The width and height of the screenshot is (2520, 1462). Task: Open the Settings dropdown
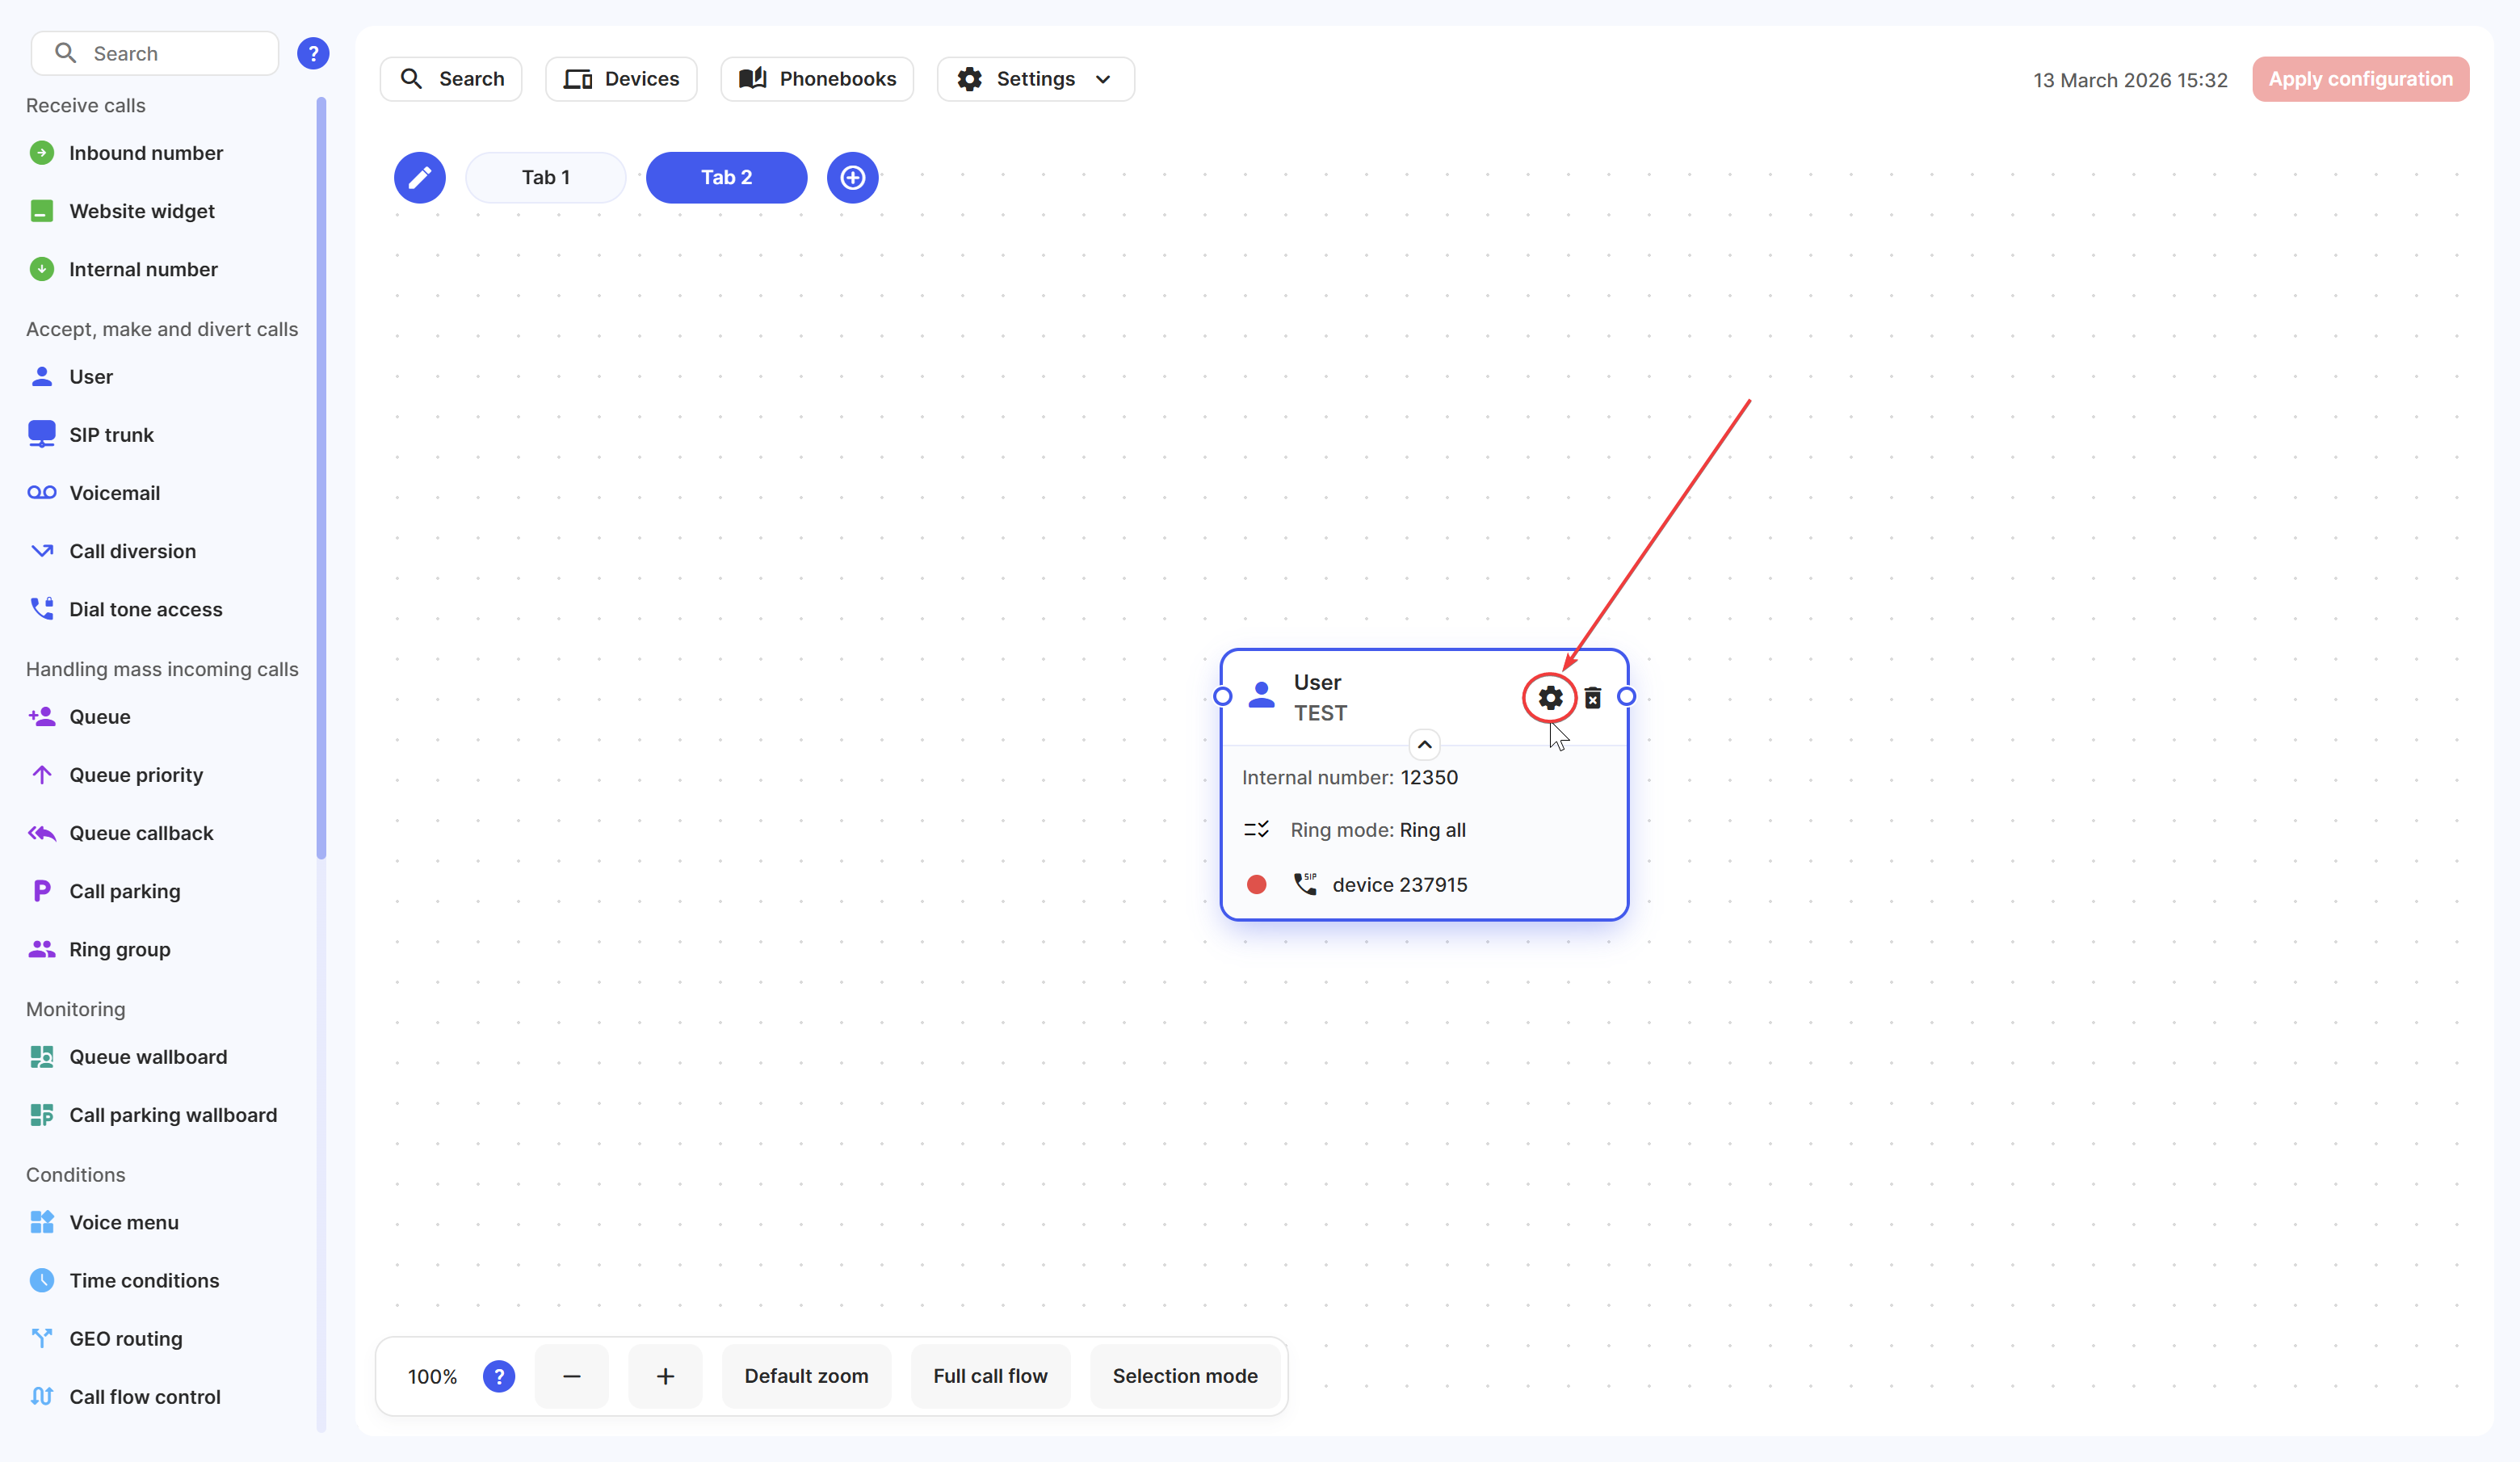(1035, 79)
